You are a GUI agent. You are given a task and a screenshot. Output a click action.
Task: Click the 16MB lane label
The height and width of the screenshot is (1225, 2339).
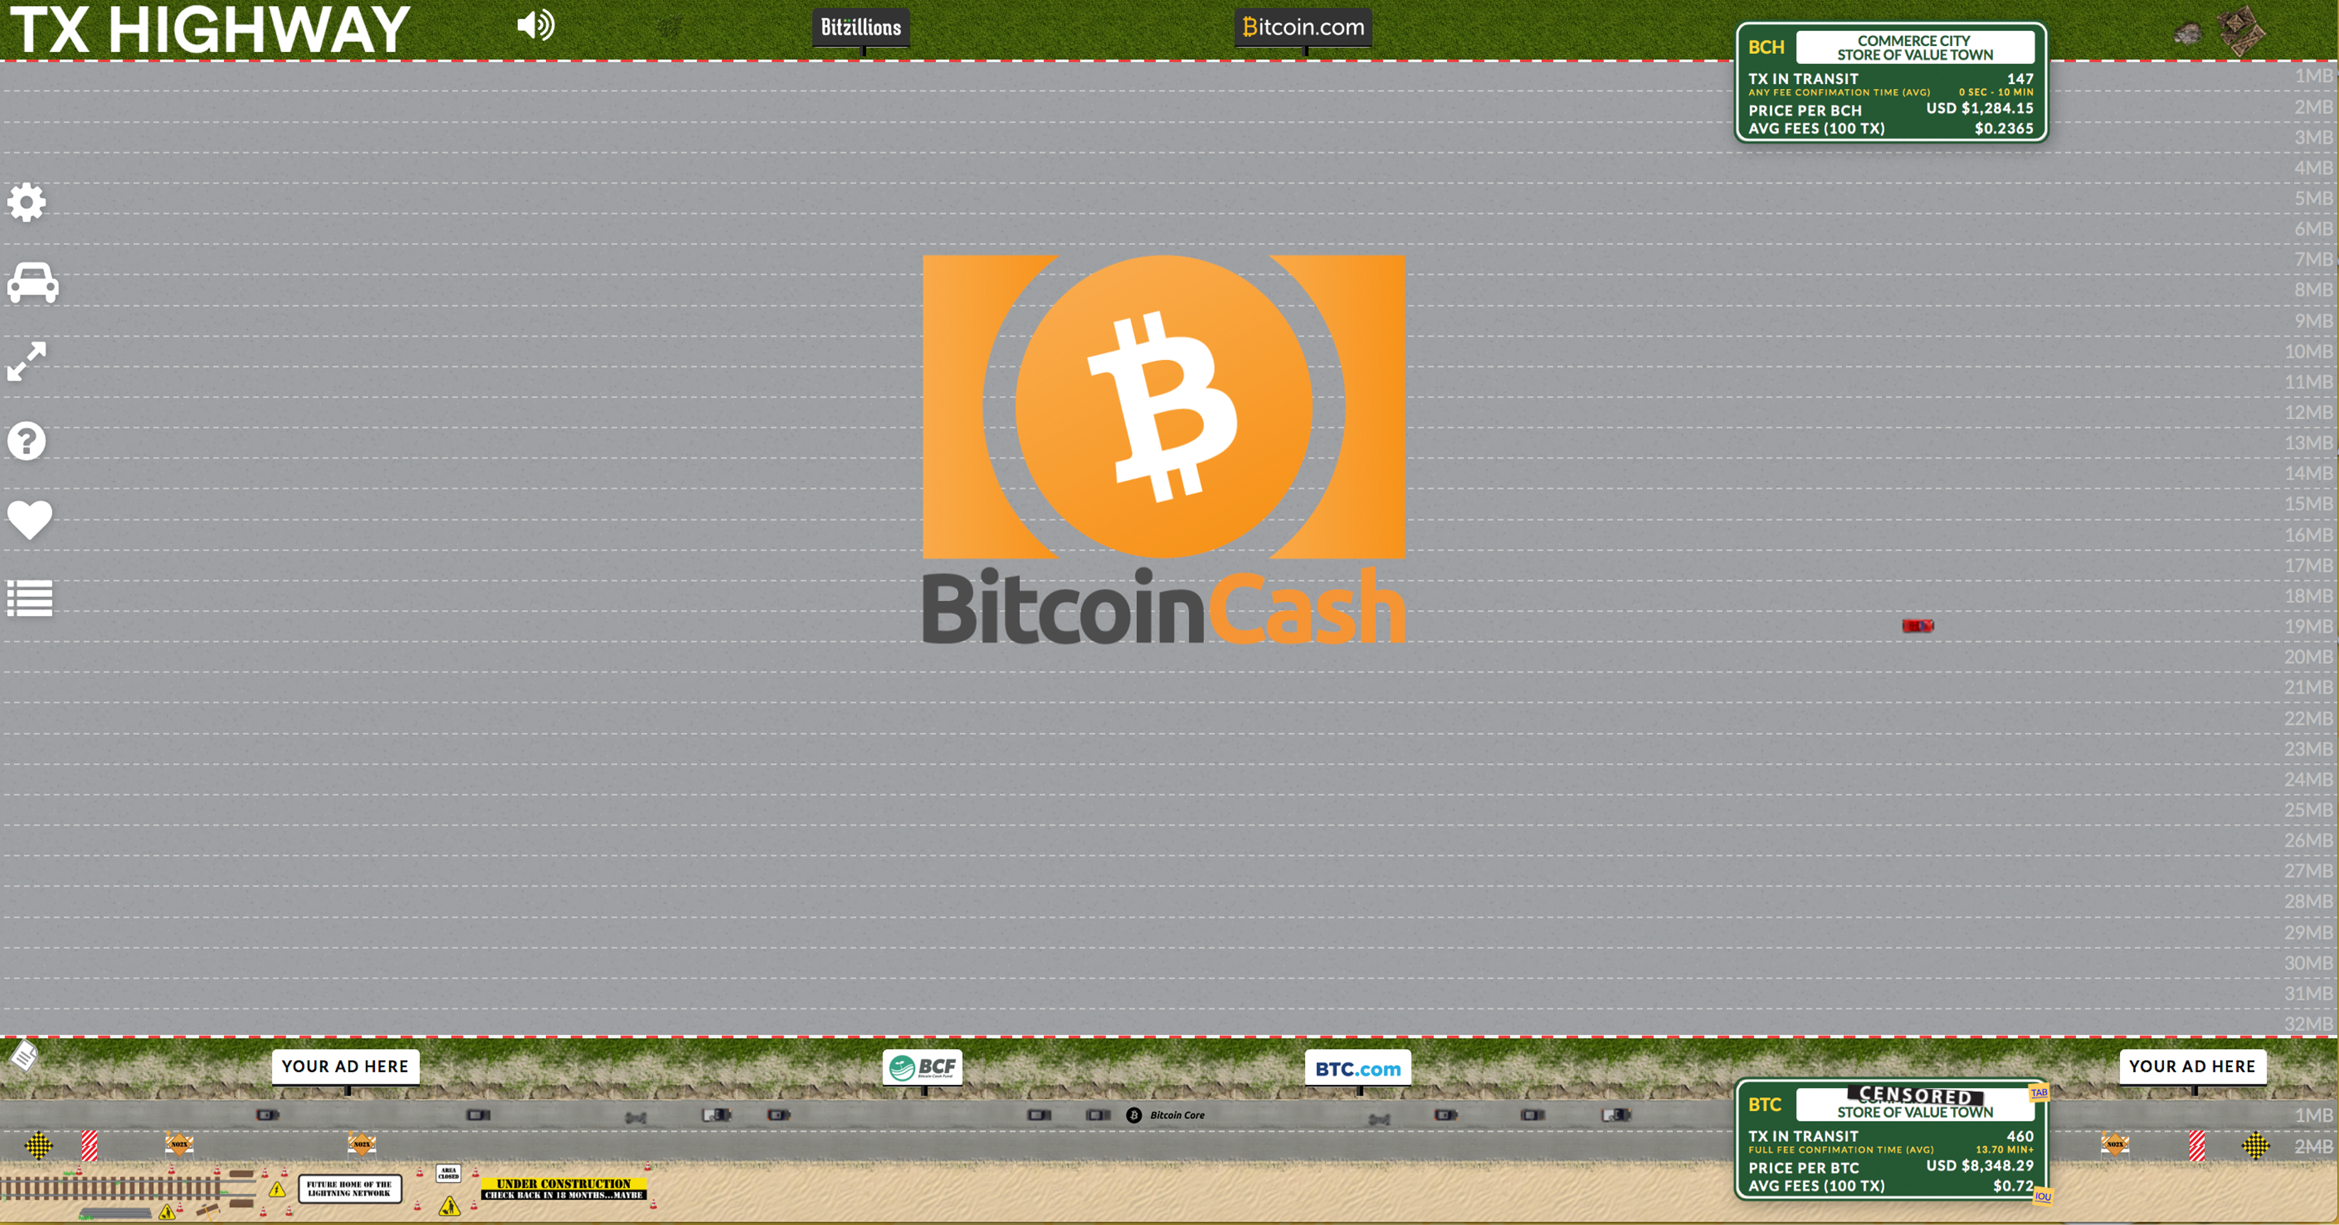click(2308, 535)
